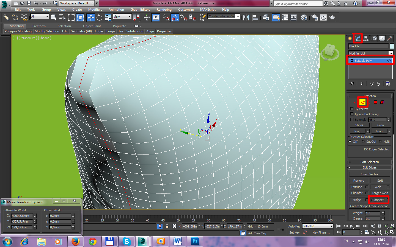Switch to Object Paint ribbon tab
The width and height of the screenshot is (396, 247).
pyautogui.click(x=92, y=26)
